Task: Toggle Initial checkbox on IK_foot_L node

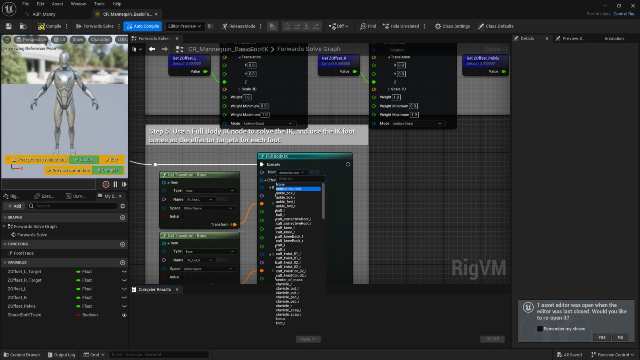Action: 182,217
